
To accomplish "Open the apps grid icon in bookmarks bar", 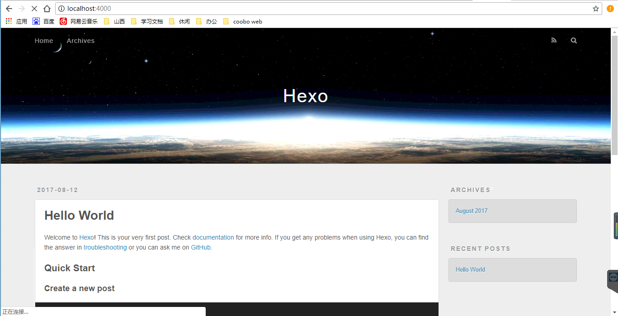I will pyautogui.click(x=9, y=21).
